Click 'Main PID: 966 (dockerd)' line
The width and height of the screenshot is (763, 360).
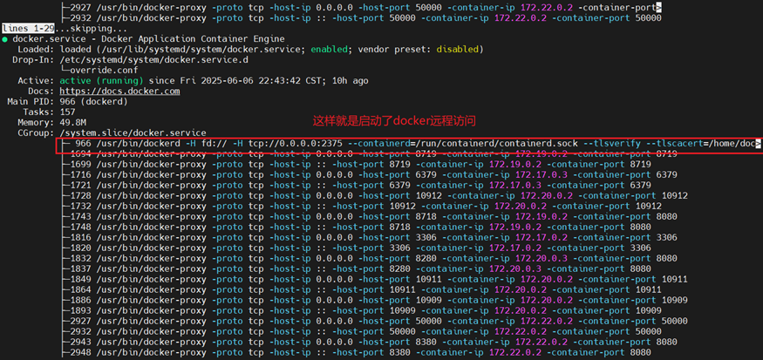point(67,102)
